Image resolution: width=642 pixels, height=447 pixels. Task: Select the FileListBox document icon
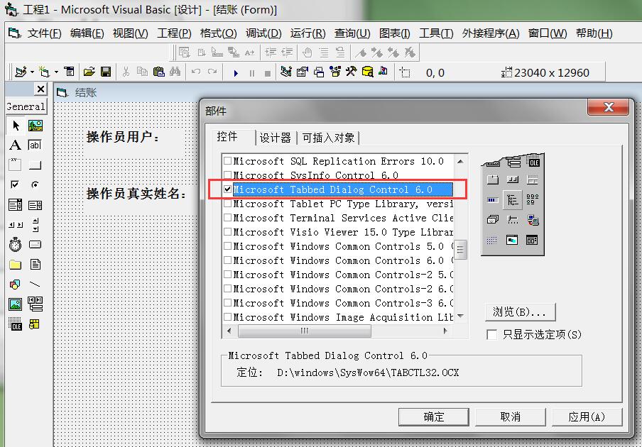(36, 264)
